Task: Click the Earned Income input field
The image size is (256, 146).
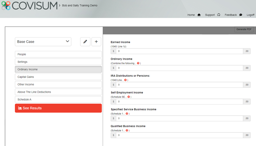Action: pyautogui.click(x=179, y=51)
